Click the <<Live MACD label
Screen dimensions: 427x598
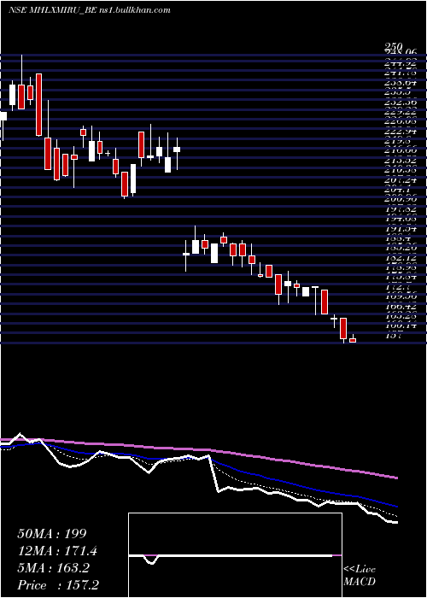tap(360, 576)
